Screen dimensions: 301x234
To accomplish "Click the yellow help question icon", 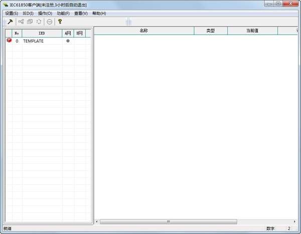I will tap(60, 22).
